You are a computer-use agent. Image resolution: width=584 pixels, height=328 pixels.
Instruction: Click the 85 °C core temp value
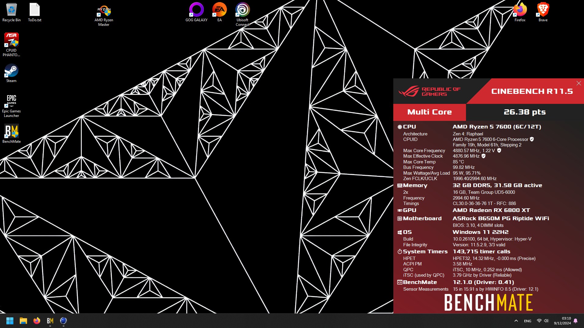(458, 162)
